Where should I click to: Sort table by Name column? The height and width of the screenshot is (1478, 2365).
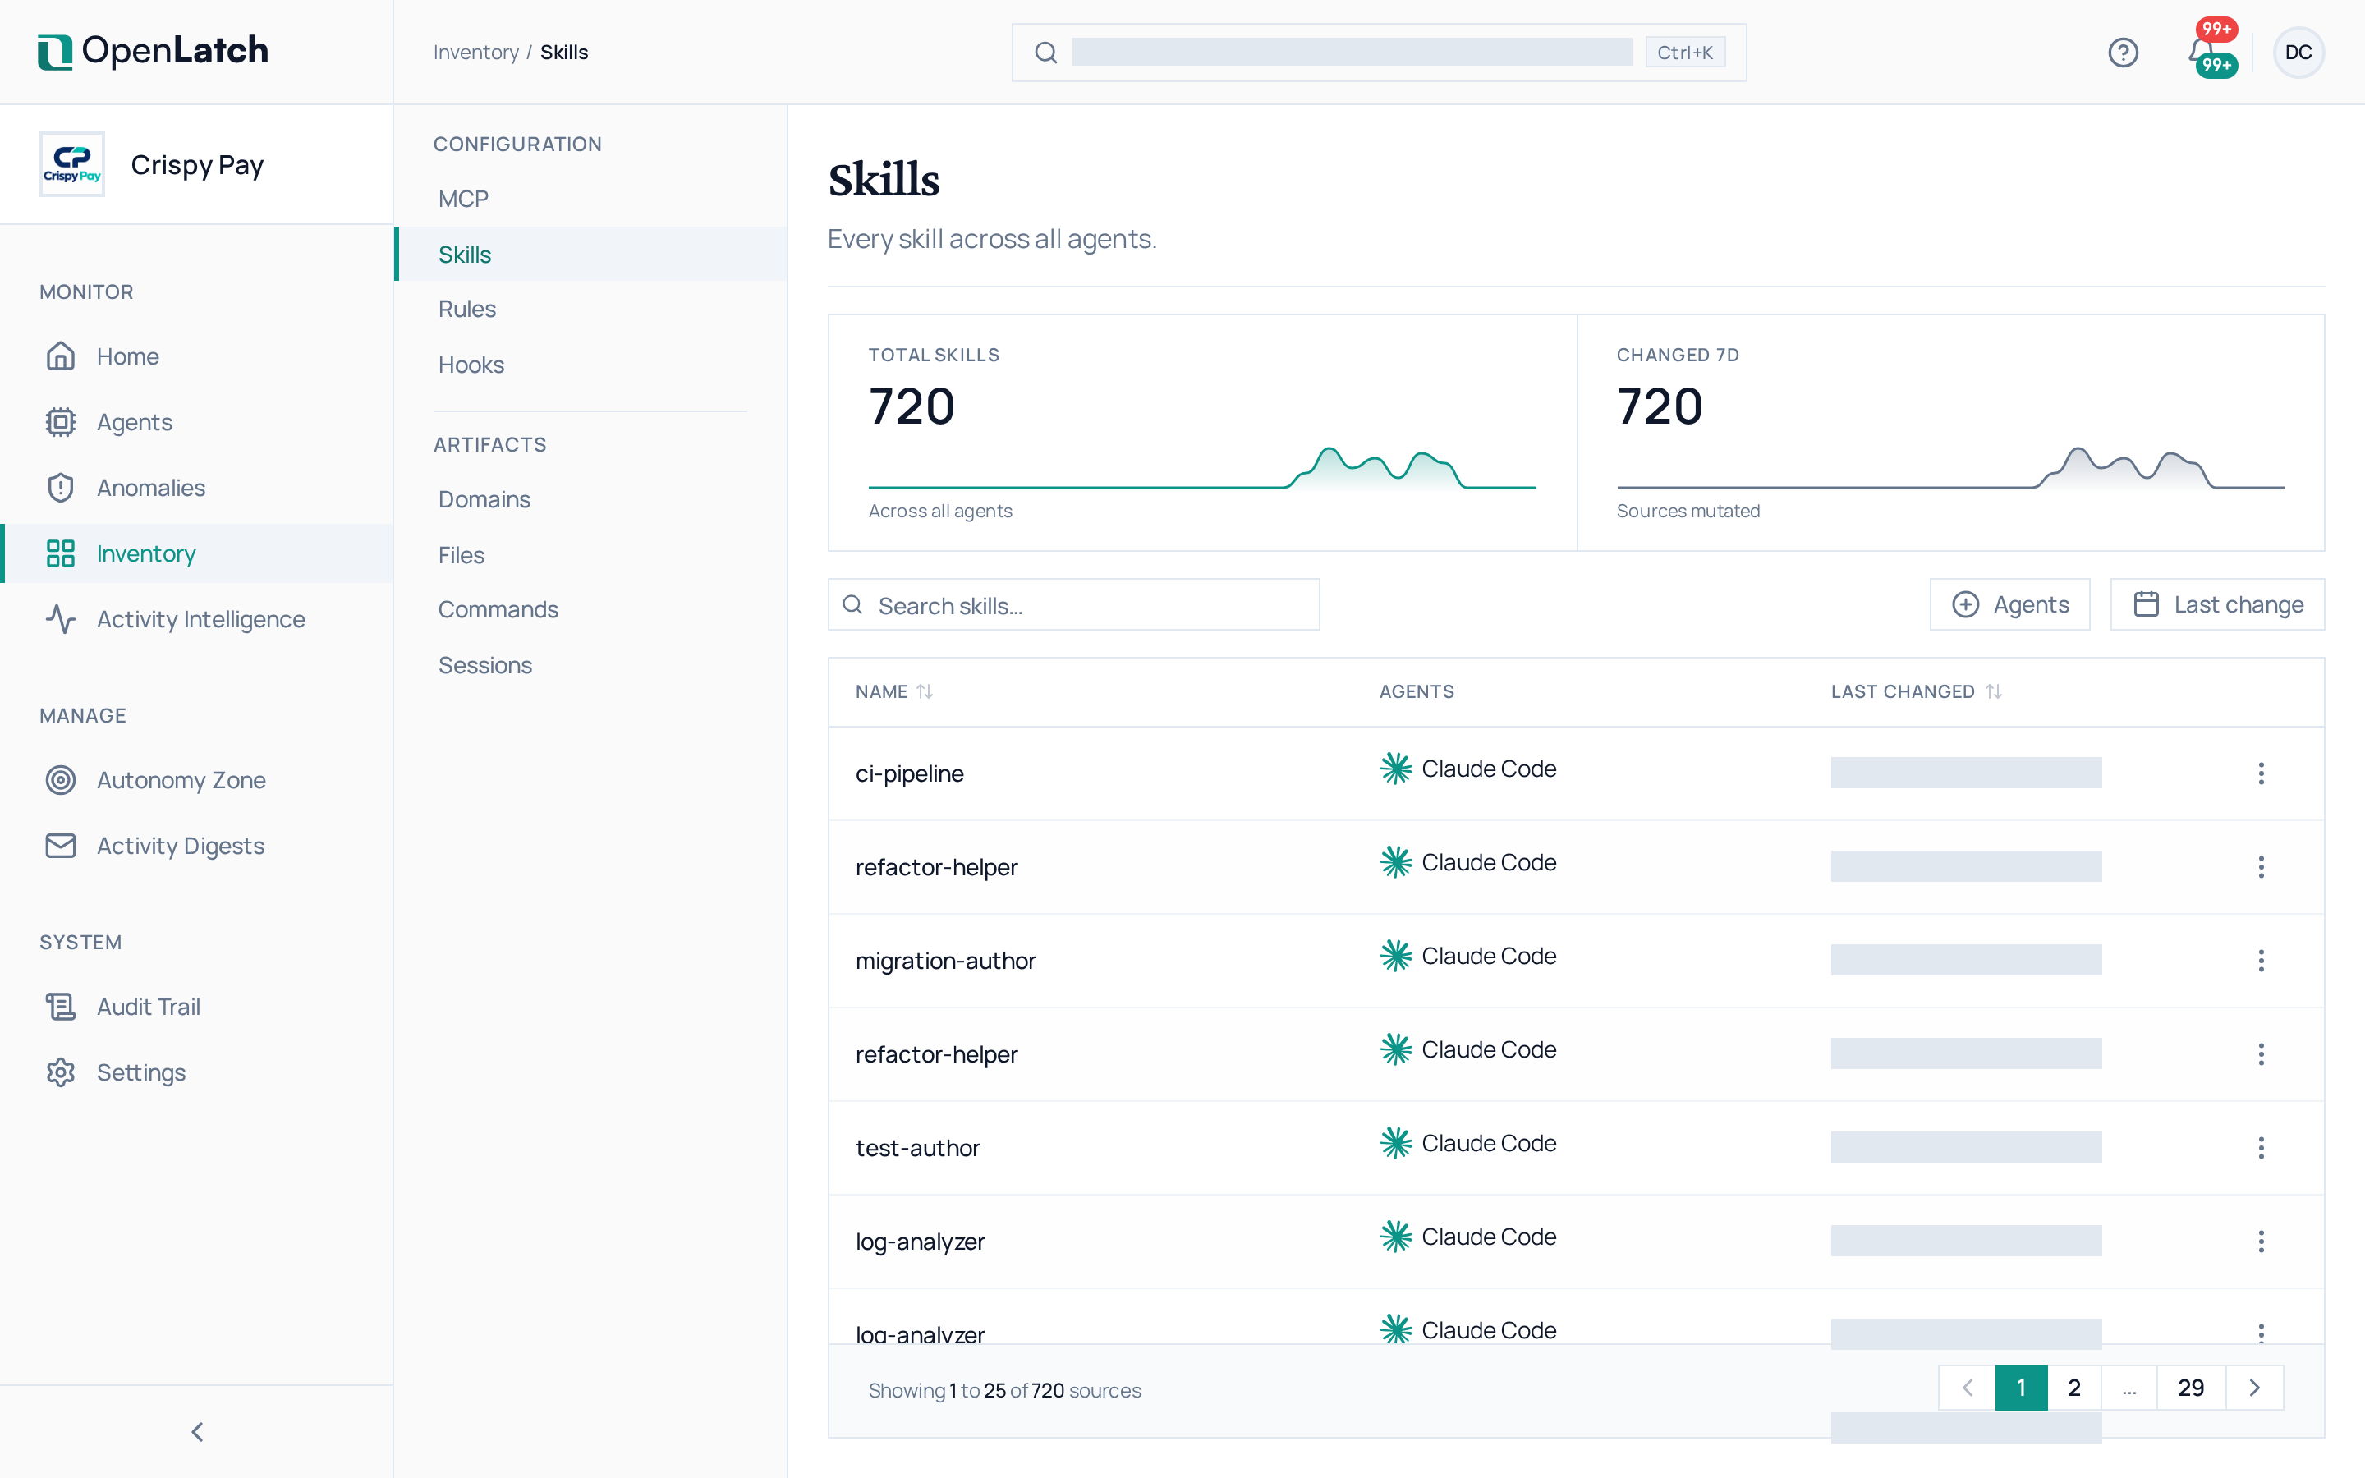coord(894,691)
